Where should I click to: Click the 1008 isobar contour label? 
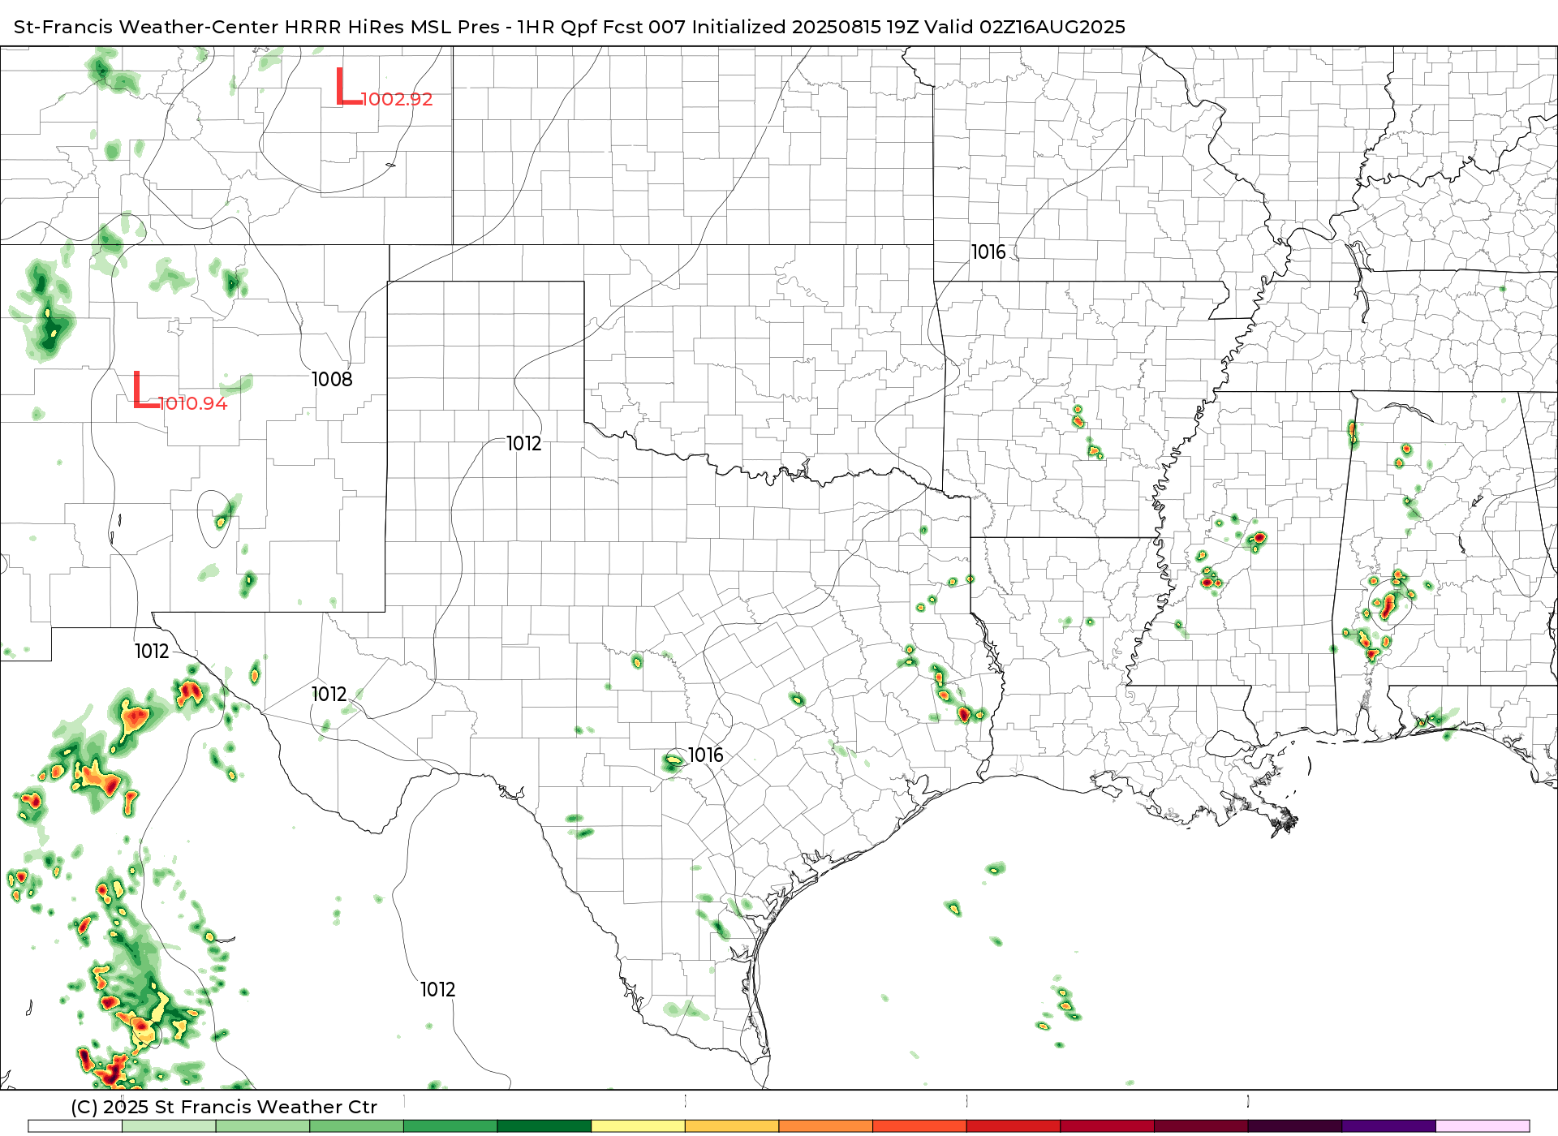click(332, 379)
